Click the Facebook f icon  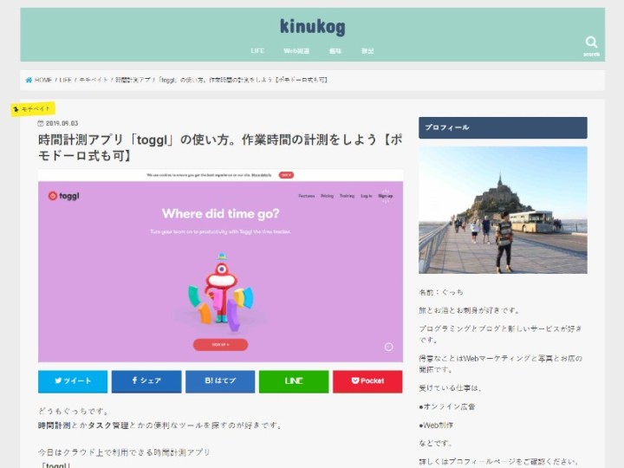[134, 380]
